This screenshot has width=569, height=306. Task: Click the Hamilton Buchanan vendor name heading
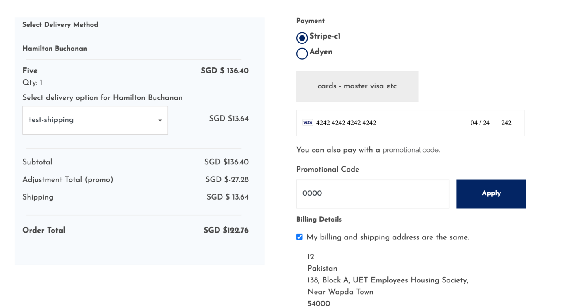coord(54,49)
